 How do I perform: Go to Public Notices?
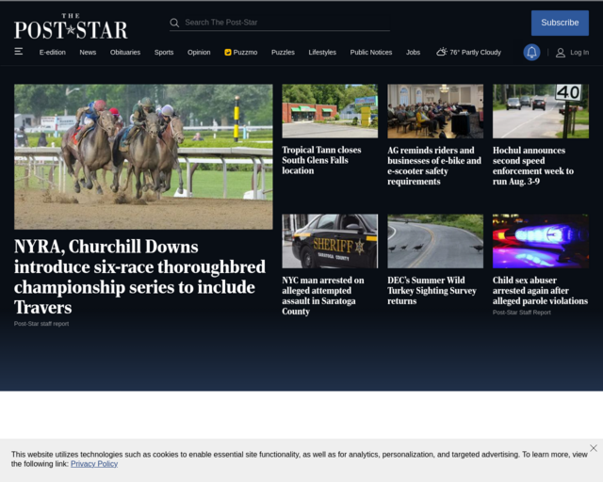pyautogui.click(x=370, y=53)
